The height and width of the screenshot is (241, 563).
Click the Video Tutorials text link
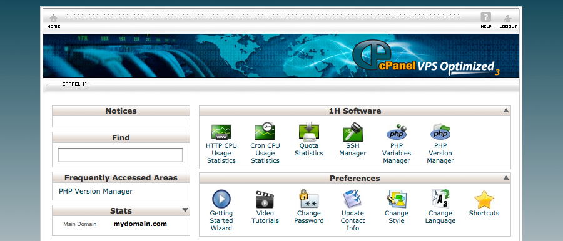[265, 217]
